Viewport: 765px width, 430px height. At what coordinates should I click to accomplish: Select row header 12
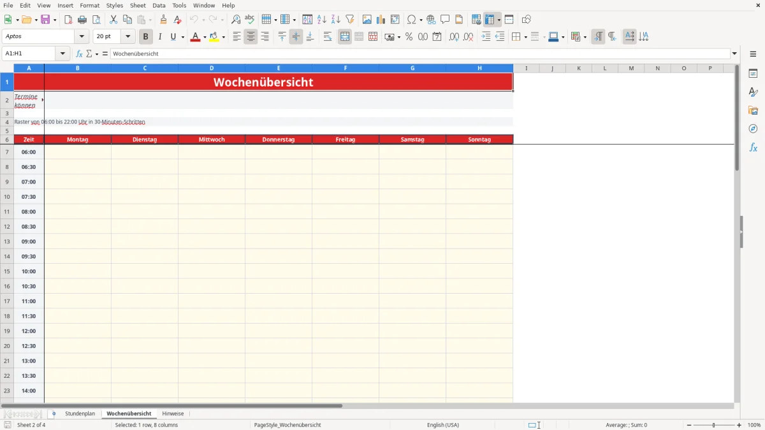click(x=7, y=227)
